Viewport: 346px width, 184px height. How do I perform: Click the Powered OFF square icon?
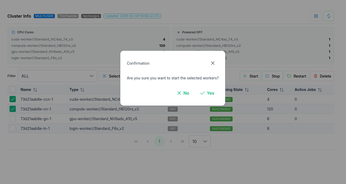[x=179, y=32]
